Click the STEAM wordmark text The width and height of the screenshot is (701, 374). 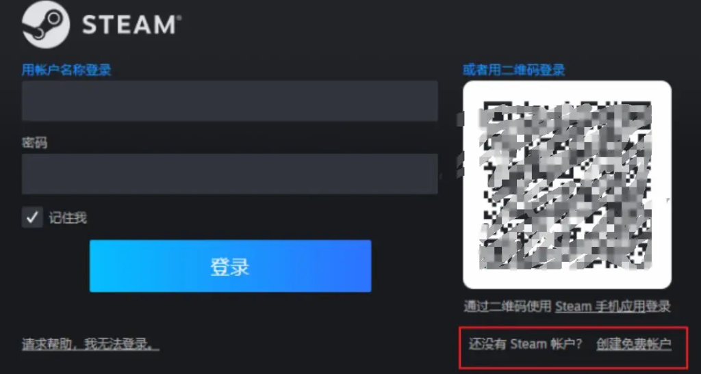(x=129, y=25)
